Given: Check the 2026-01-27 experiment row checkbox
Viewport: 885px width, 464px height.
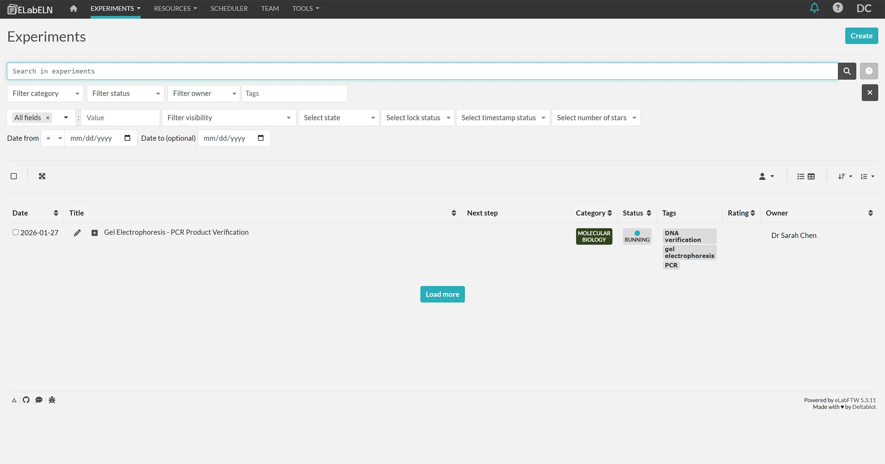Looking at the screenshot, I should tap(15, 232).
